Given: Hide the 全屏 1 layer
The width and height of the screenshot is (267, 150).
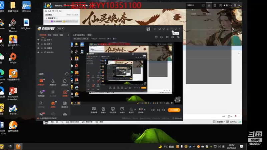Looking at the screenshot, I should click(38, 44).
